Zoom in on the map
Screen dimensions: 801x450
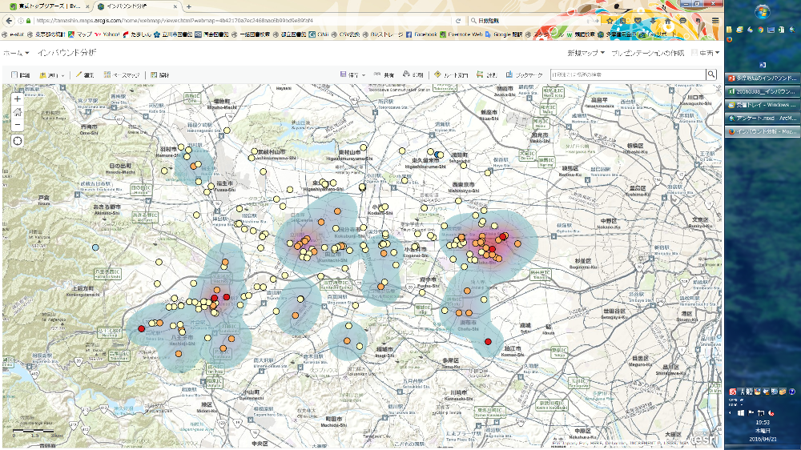18,98
